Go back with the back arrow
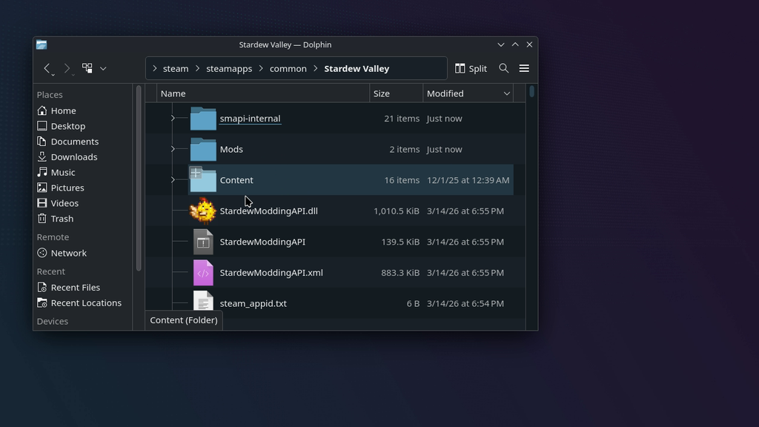This screenshot has height=427, width=759. click(x=47, y=68)
